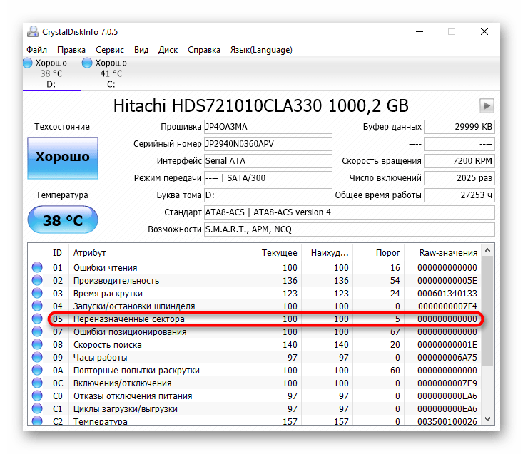Viewport: 523px width, 454px height.
Task: Select the Часы работы attribute text
Action: pyautogui.click(x=101, y=358)
